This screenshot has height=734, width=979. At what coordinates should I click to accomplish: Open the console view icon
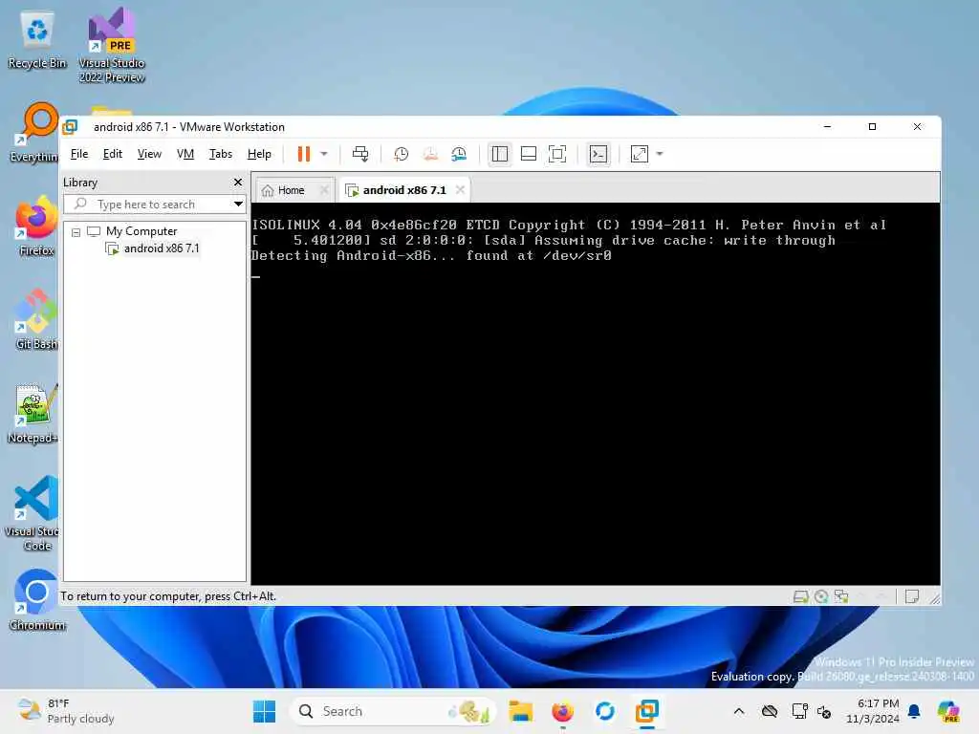click(598, 154)
